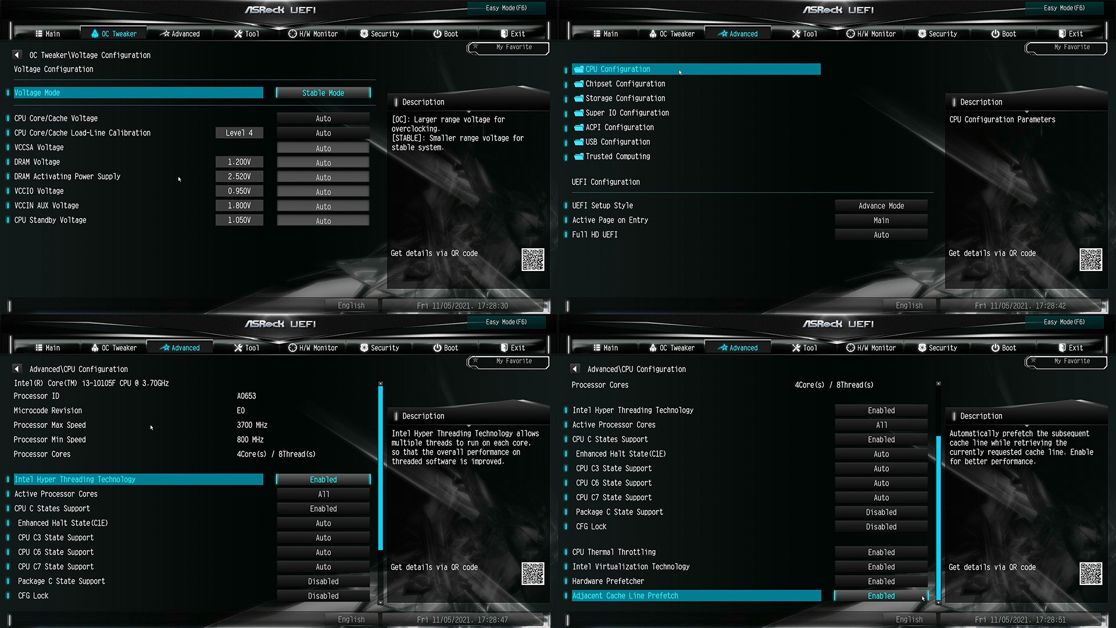
Task: Toggle Intel Virtualization Technology Enabled setting
Action: [881, 567]
